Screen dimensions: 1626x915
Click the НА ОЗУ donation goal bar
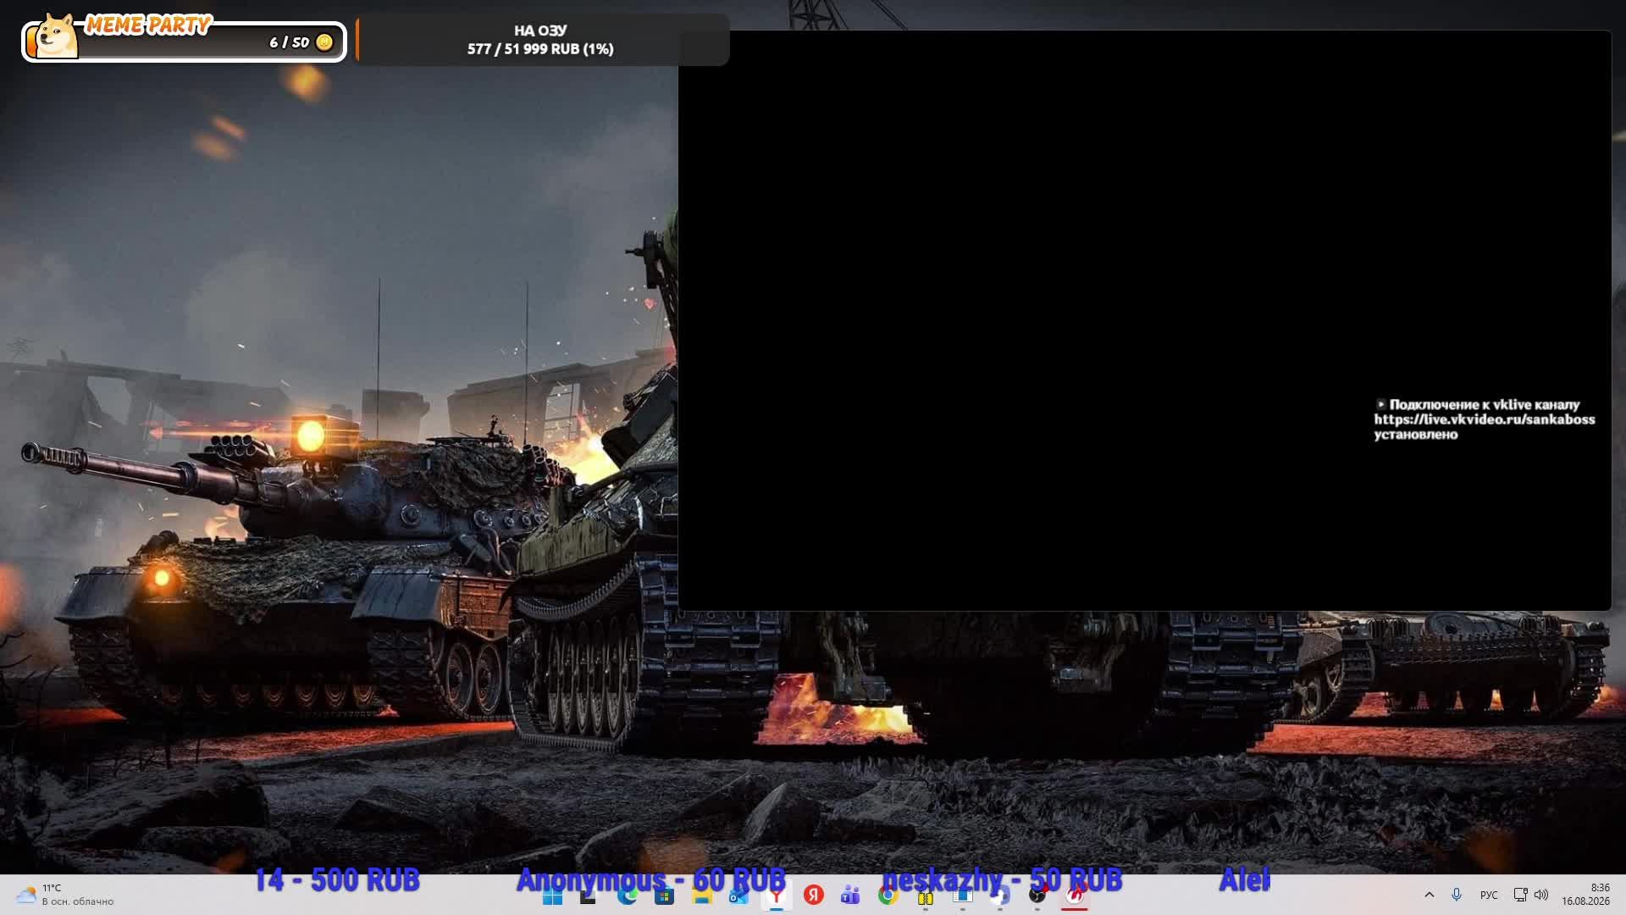(x=542, y=40)
